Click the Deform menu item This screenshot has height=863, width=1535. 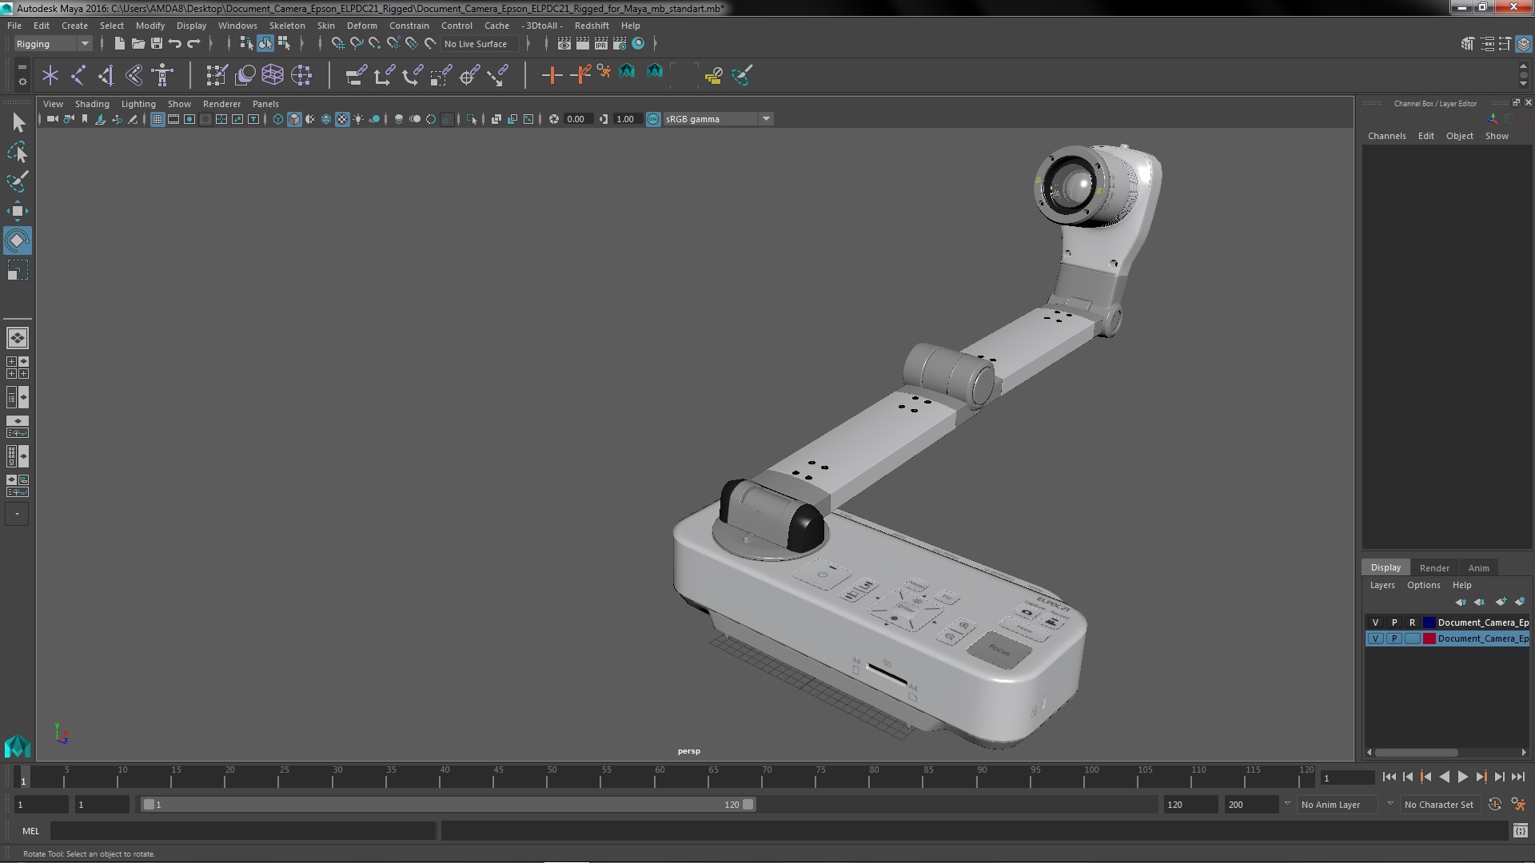point(363,26)
